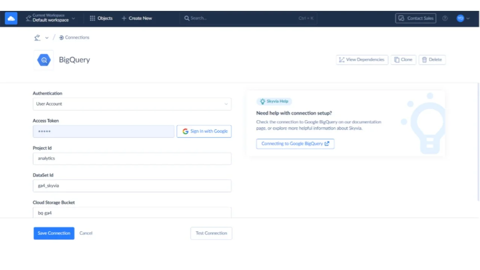Click the Connections breadcrumb icon

(x=61, y=37)
